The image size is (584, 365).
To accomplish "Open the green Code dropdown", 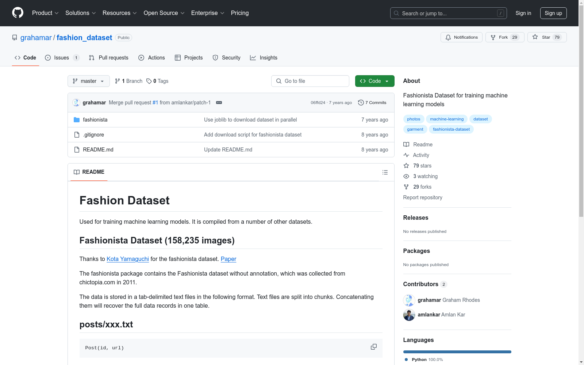I will coord(374,81).
